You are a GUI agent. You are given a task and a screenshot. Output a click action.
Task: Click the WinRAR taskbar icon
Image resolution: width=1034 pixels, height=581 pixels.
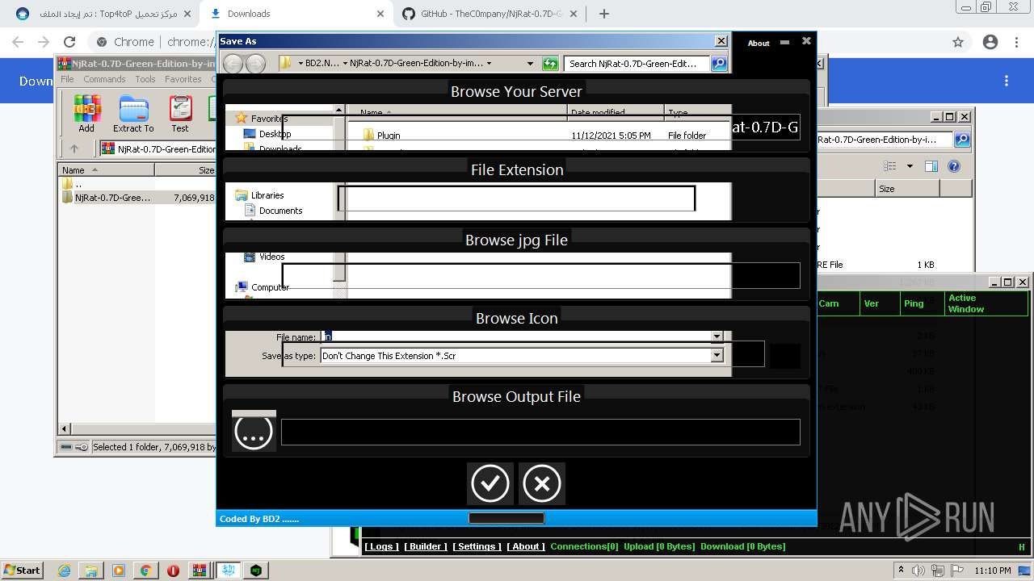[x=200, y=571]
